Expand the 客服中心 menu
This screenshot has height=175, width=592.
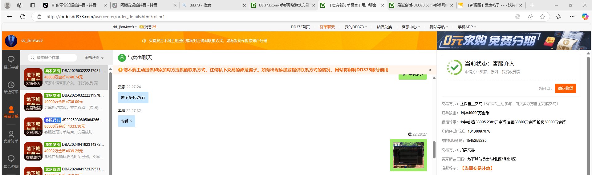tap(411, 27)
